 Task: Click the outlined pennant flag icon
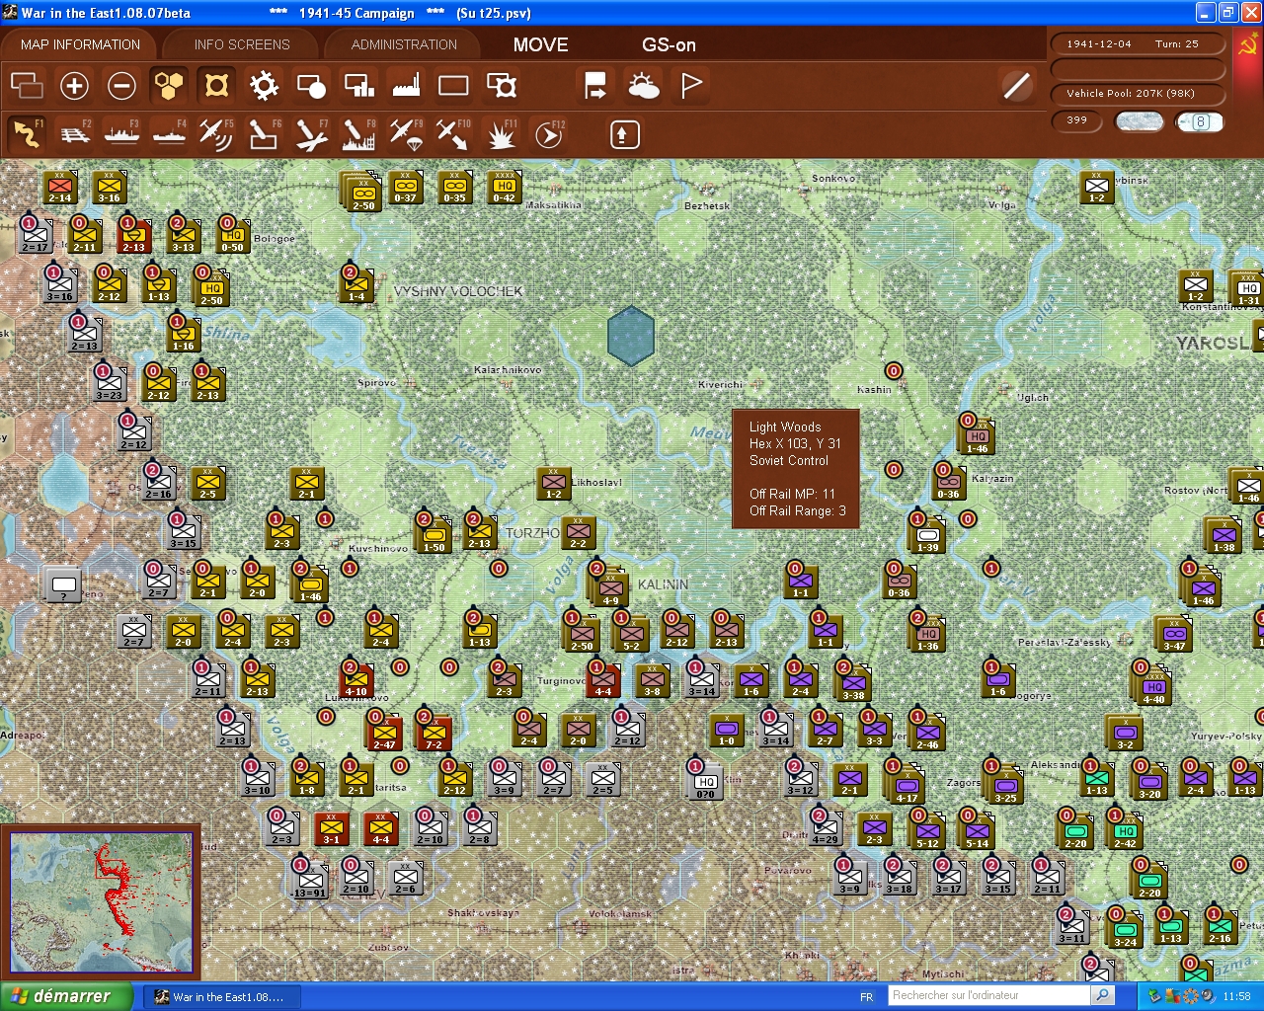pos(691,86)
